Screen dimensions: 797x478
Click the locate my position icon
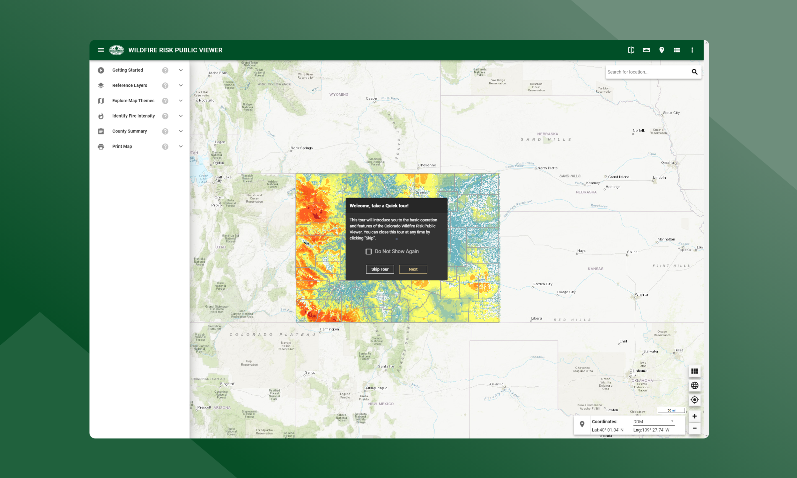click(694, 400)
